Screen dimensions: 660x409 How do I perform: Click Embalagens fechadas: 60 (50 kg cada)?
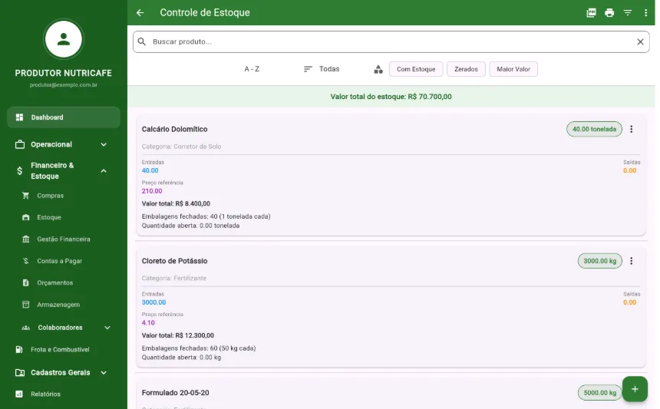pos(199,348)
